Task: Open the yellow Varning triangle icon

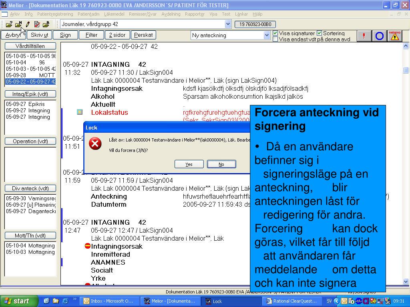Action: point(394,36)
